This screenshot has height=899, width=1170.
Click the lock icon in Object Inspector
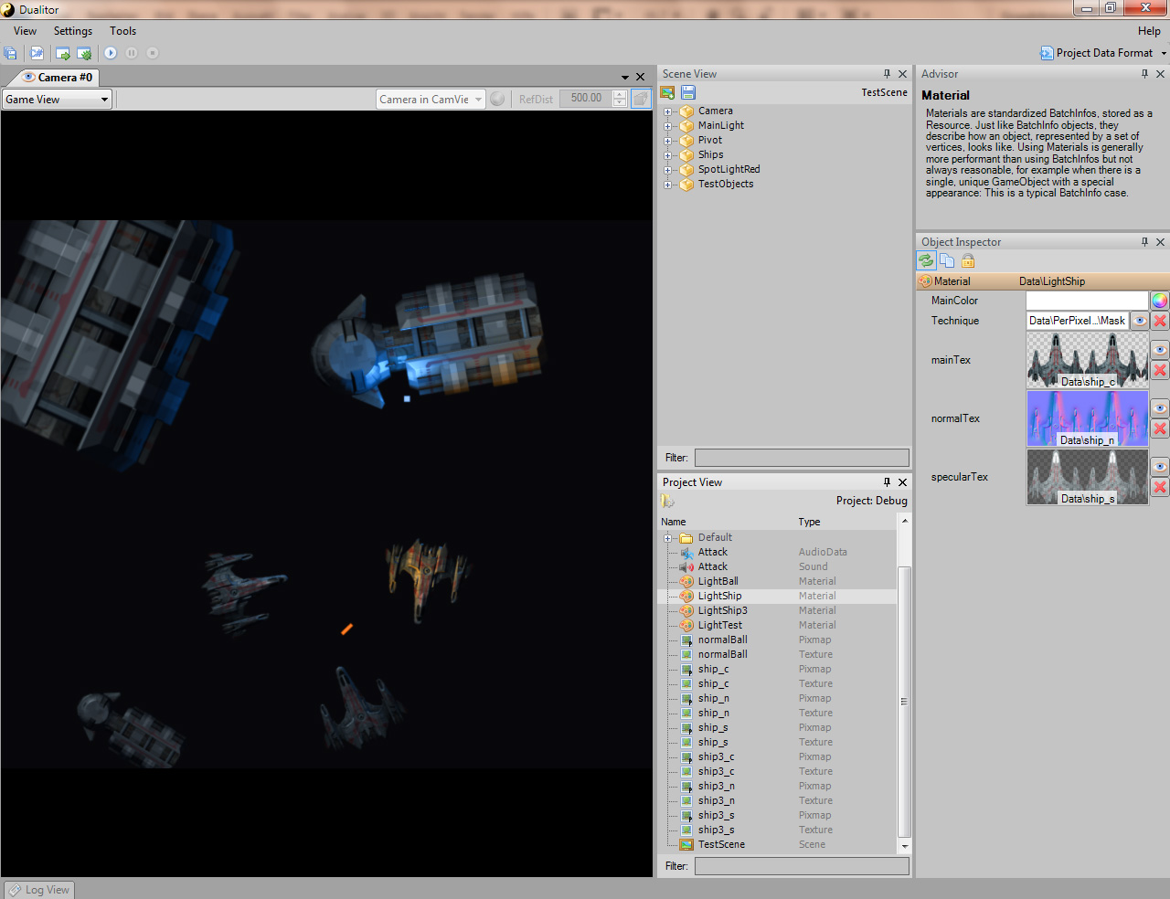[x=967, y=260]
